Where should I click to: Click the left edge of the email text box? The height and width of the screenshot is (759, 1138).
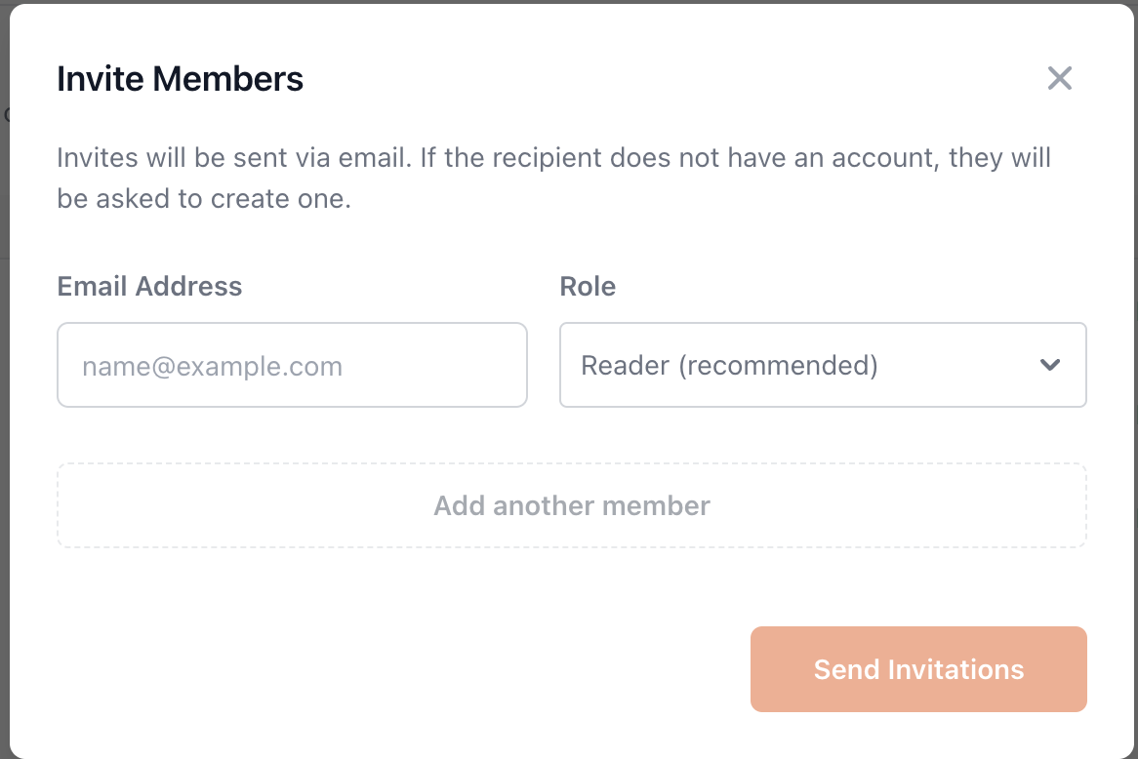point(61,365)
